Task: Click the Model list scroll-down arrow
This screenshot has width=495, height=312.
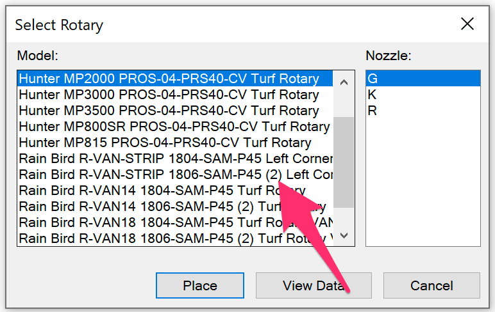Action: [344, 235]
